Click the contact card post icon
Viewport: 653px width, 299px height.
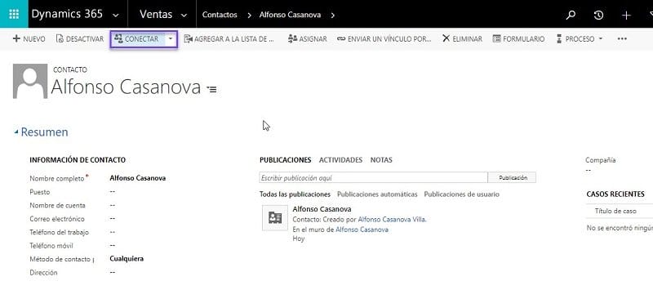[275, 217]
